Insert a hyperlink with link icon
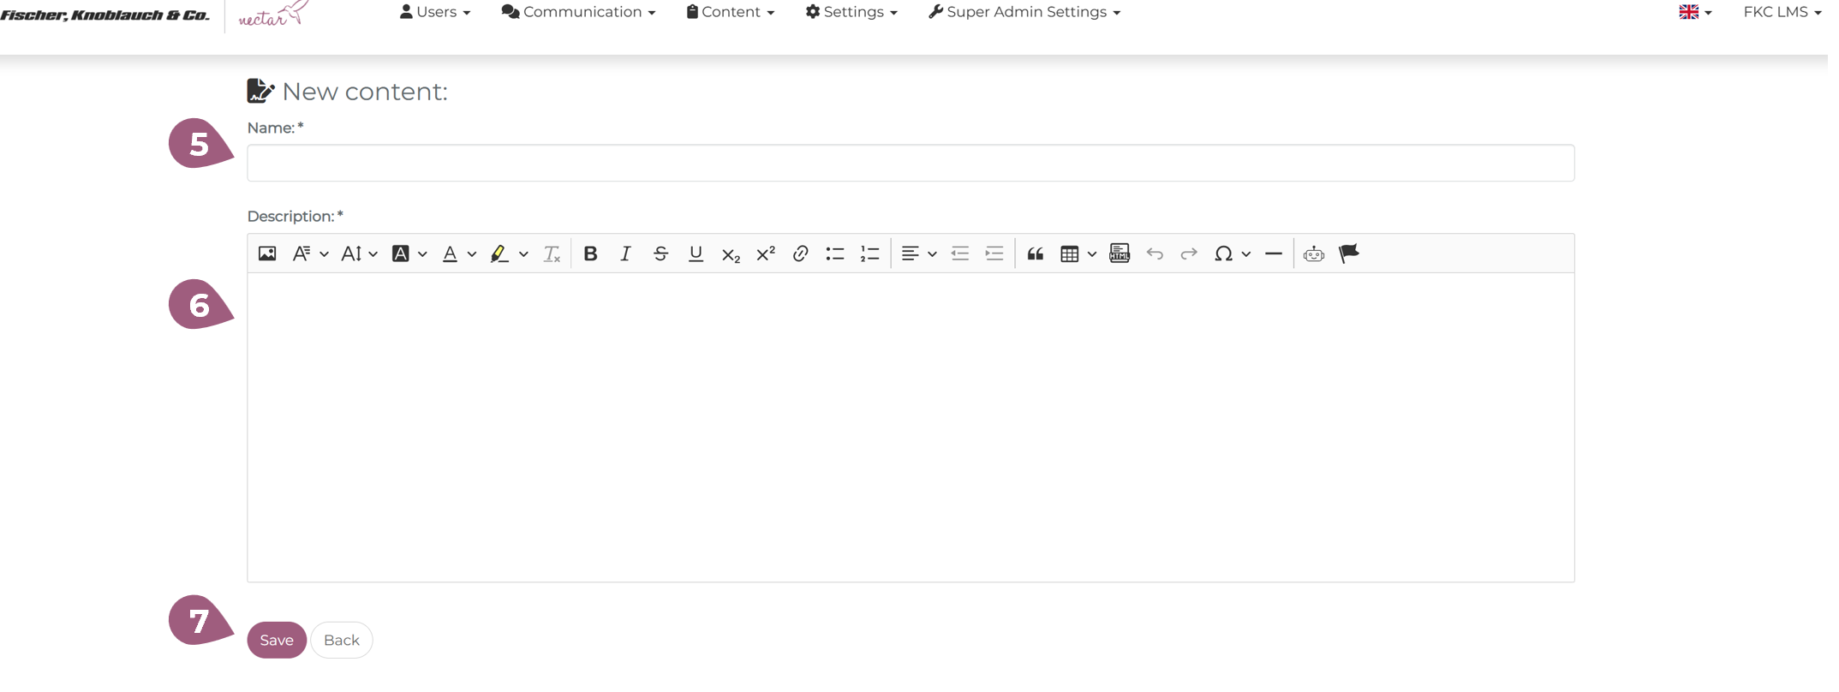The width and height of the screenshot is (1839, 692). [x=800, y=254]
